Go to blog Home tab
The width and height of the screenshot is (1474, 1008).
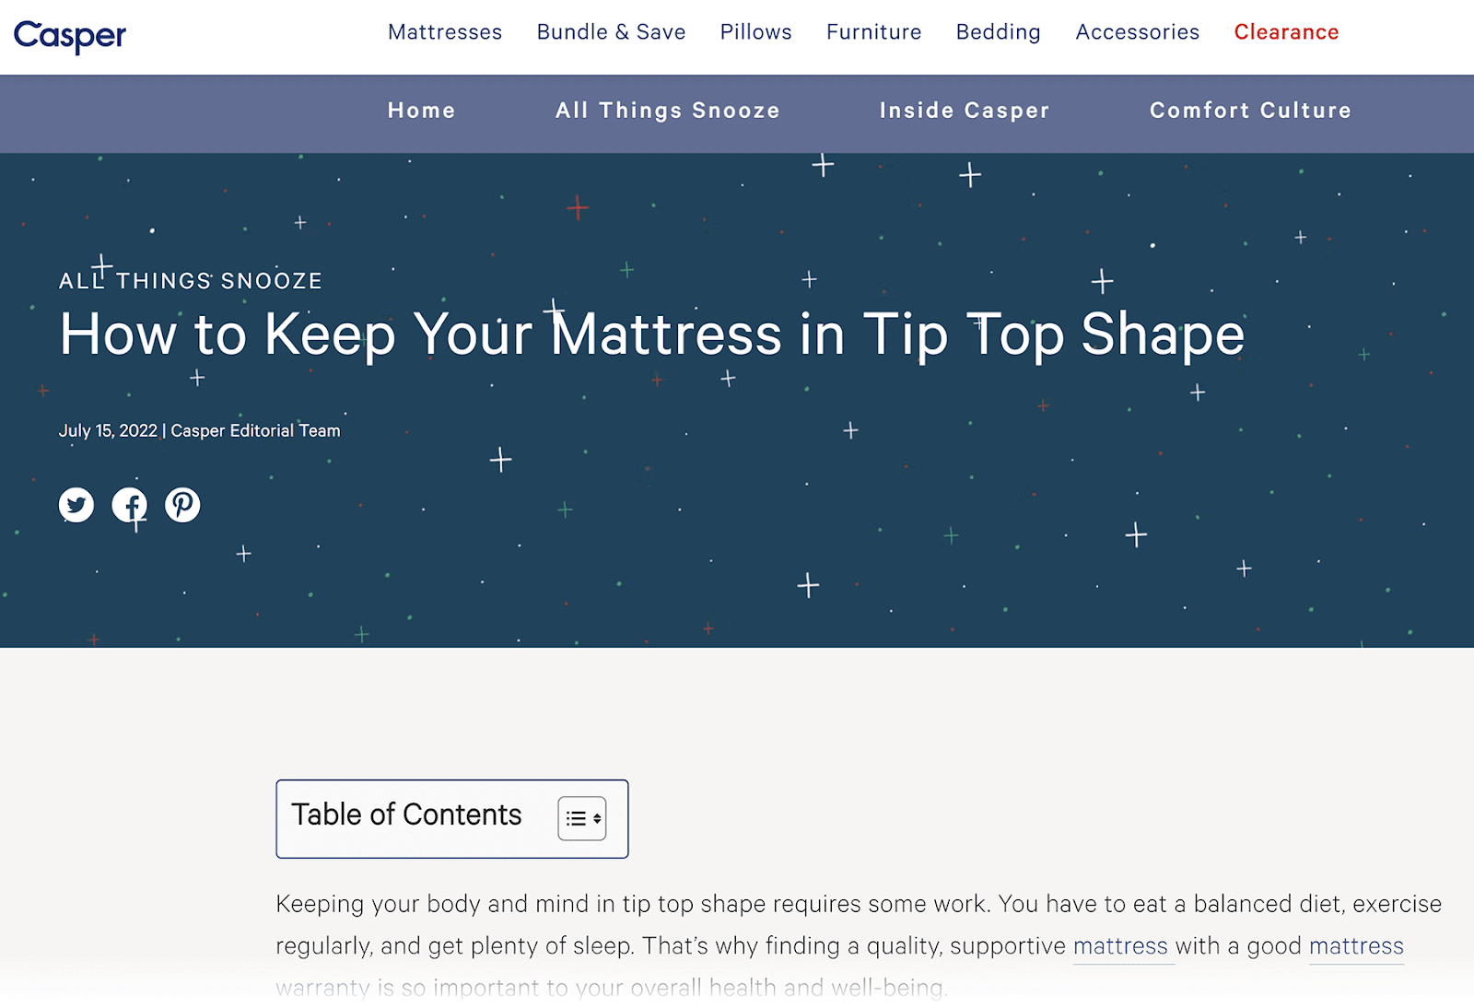pos(421,111)
